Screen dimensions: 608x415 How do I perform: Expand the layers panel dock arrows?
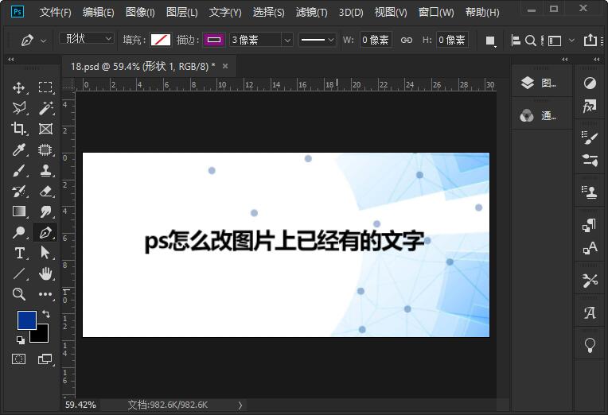(x=564, y=60)
